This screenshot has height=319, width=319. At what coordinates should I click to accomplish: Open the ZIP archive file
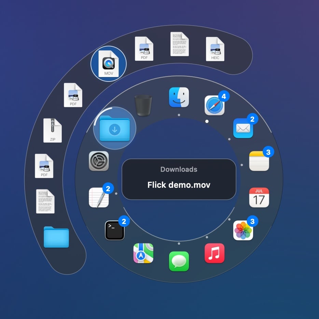pos(53,131)
